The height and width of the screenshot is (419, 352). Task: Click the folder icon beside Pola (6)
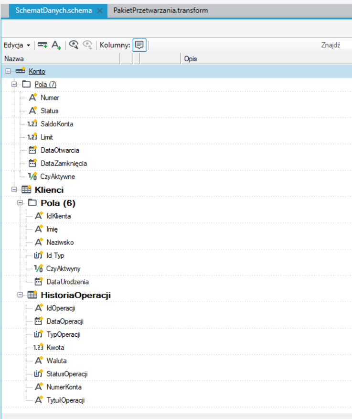tap(32, 202)
